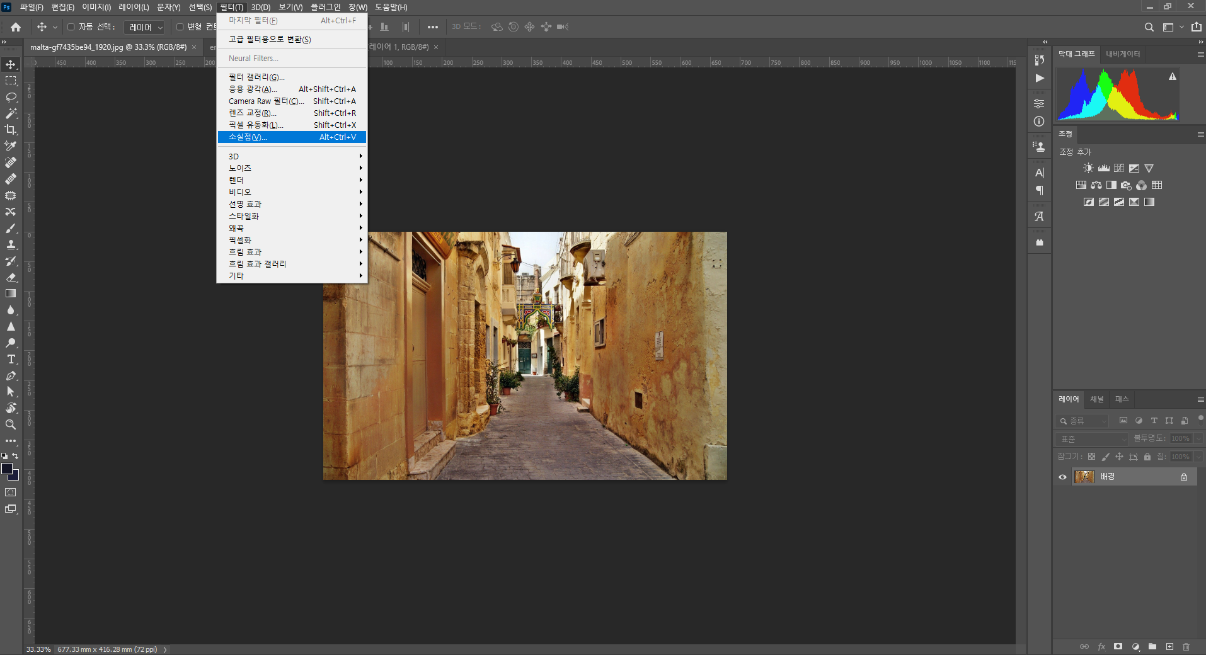The height and width of the screenshot is (655, 1206).
Task: Toggle the 변형 컨트롤 checkbox
Action: pos(180,27)
